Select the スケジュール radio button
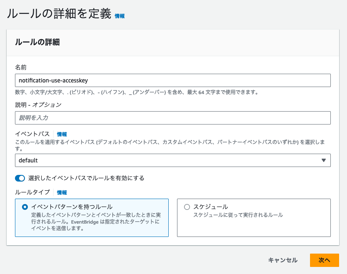The width and height of the screenshot is (347, 274). point(187,207)
